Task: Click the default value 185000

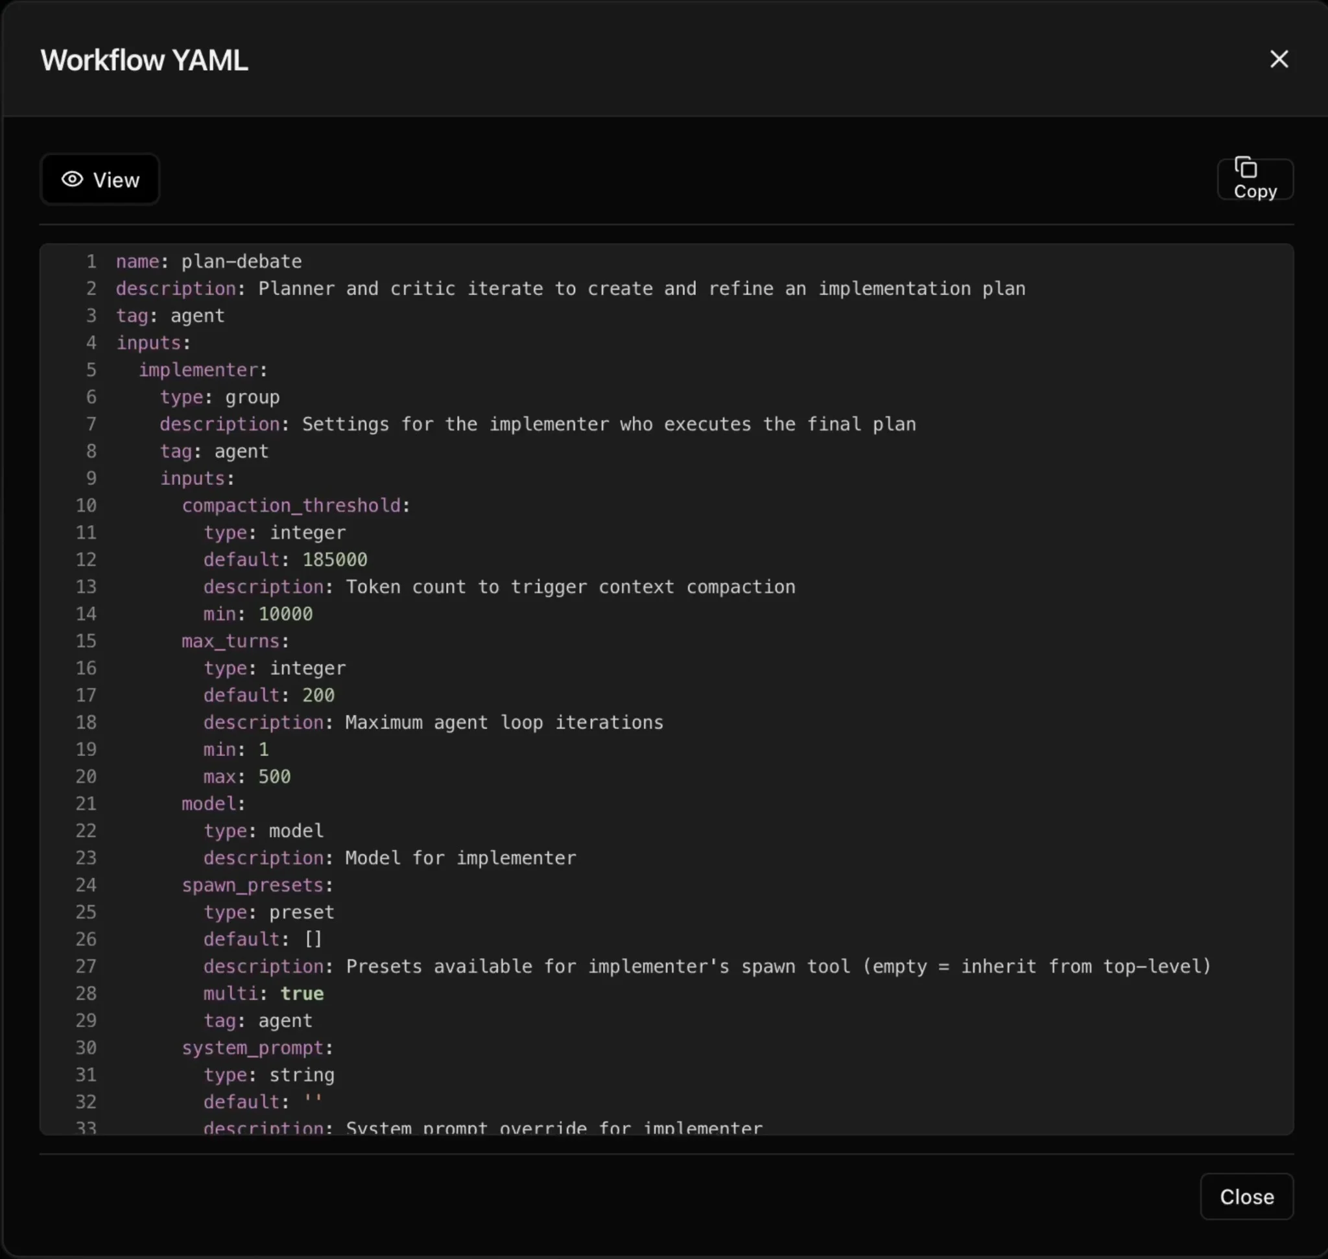Action: pyautogui.click(x=335, y=559)
